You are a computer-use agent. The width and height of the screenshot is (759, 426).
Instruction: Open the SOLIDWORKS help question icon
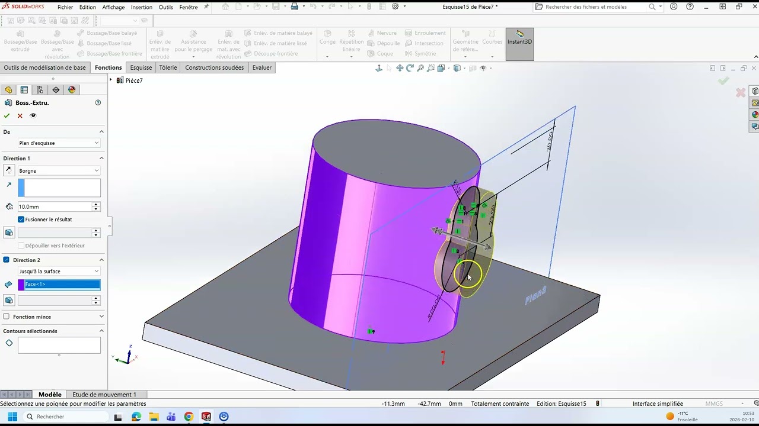(x=690, y=7)
